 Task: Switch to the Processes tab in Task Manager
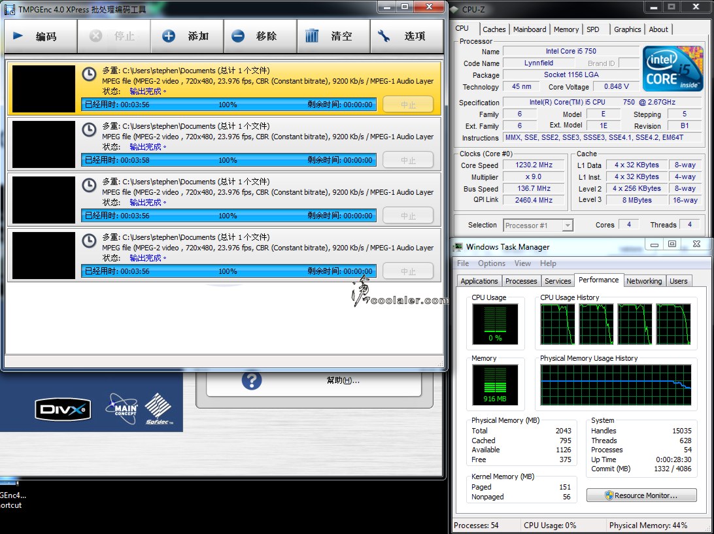pyautogui.click(x=521, y=281)
